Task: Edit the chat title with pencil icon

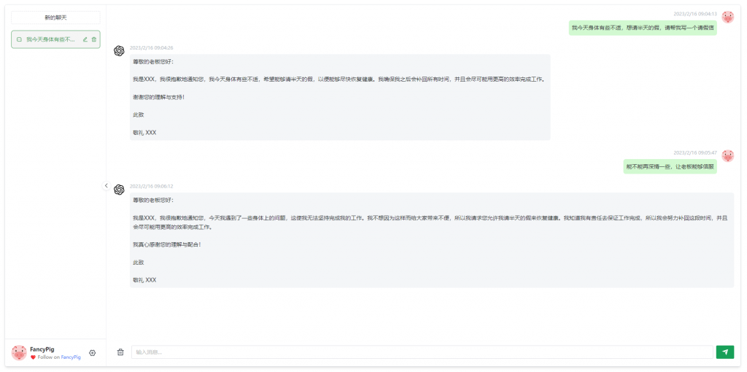Action: pyautogui.click(x=85, y=39)
